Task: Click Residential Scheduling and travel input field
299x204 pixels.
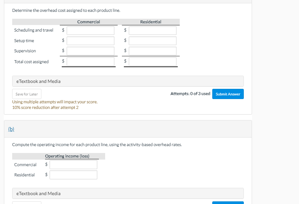Action: [152, 31]
